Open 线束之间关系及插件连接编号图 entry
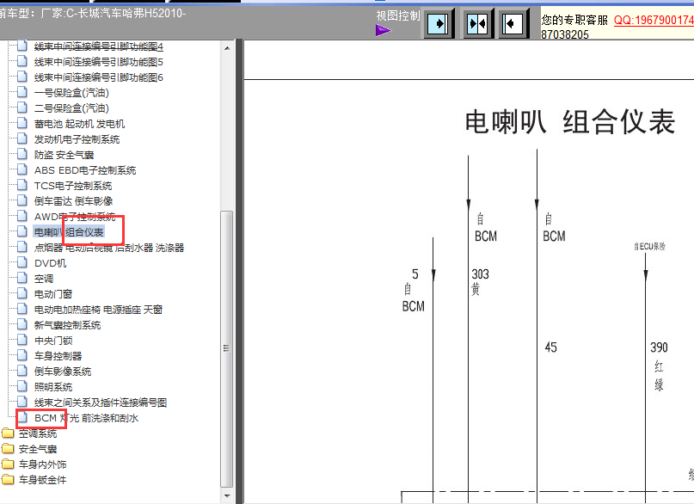694x504 pixels. point(101,403)
